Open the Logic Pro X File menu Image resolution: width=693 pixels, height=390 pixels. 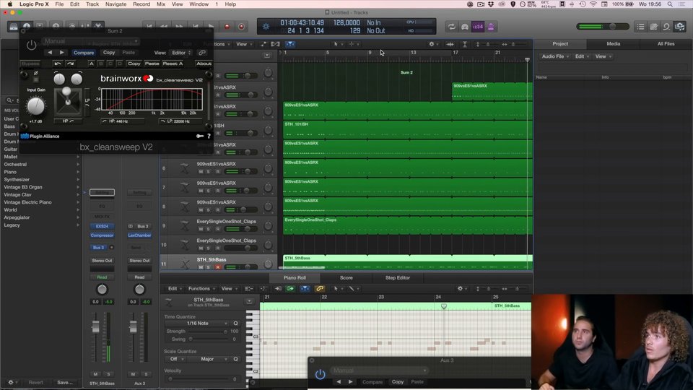tap(59, 4)
